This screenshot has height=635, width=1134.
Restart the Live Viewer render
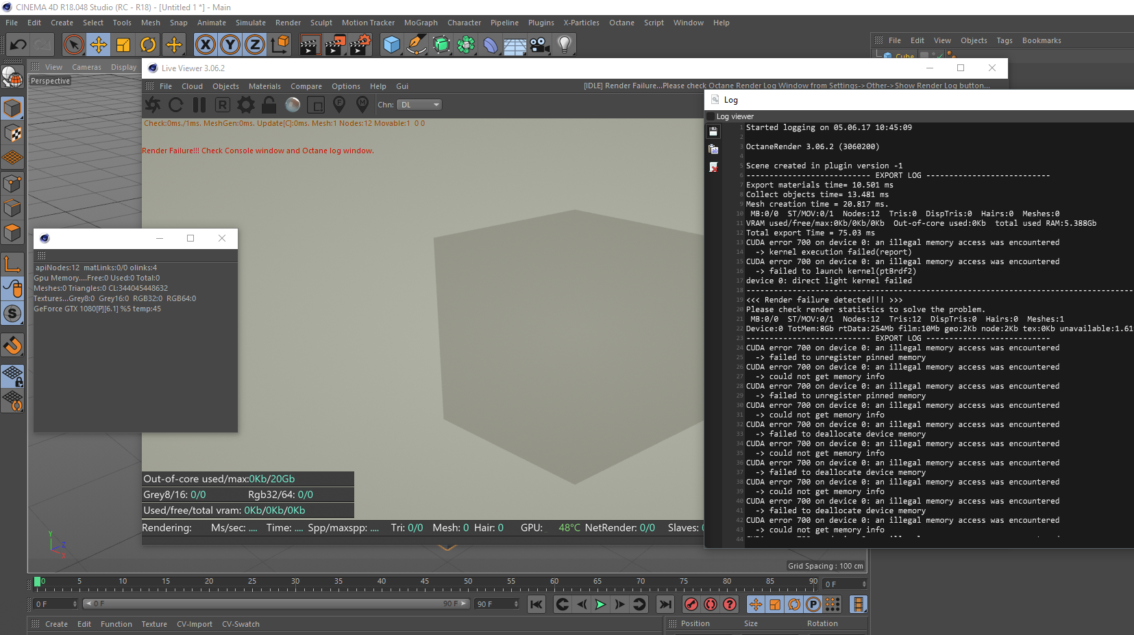pyautogui.click(x=176, y=105)
